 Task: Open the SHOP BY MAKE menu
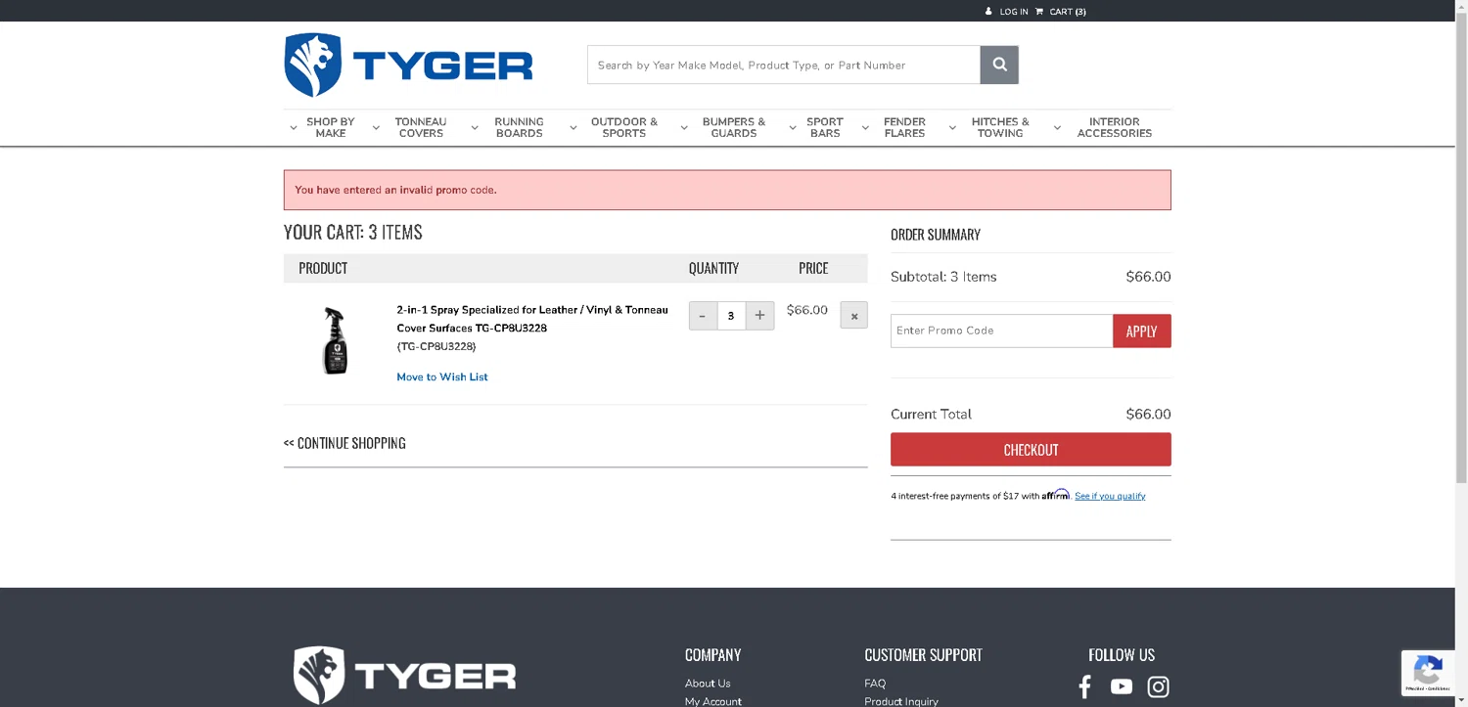[x=331, y=128]
